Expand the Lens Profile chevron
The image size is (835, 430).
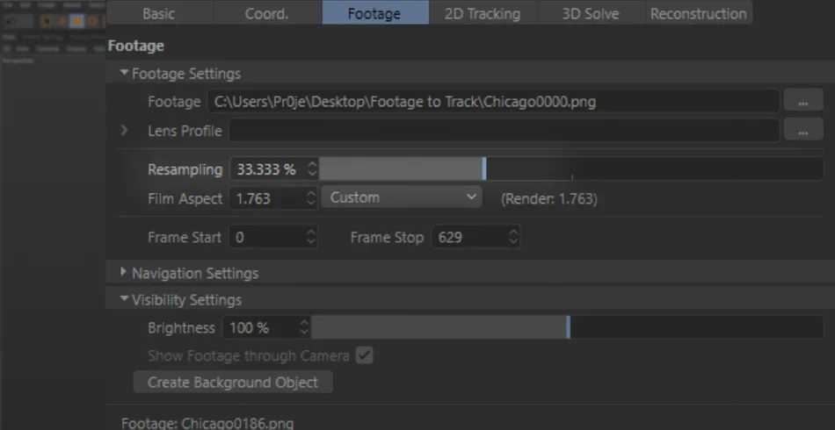click(x=124, y=130)
